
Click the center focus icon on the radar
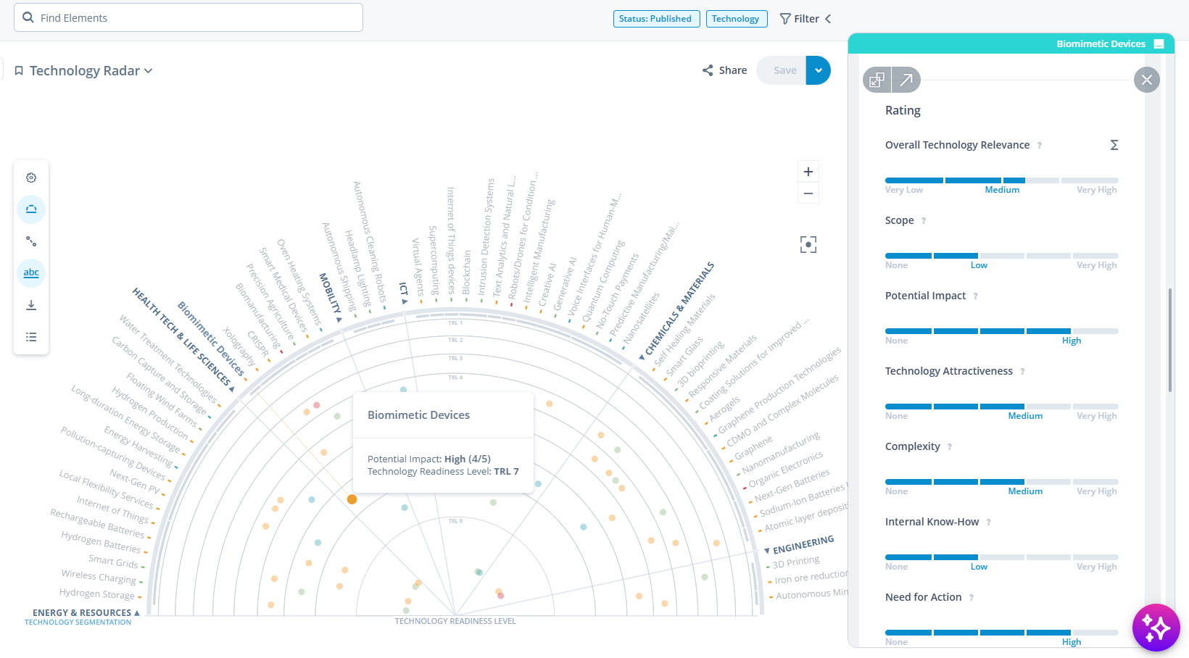(x=808, y=244)
